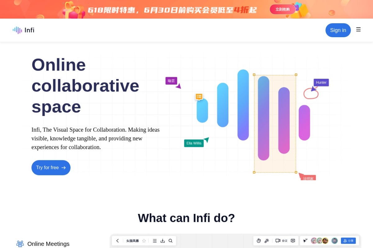This screenshot has height=248, width=373.
Task: Open the hamburger menu icon
Action: (x=358, y=29)
